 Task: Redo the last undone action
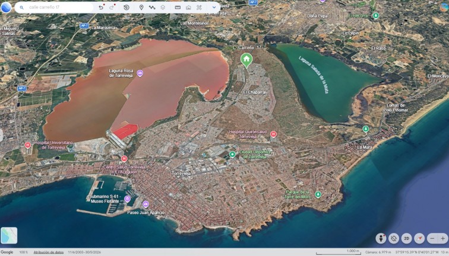pos(112,8)
